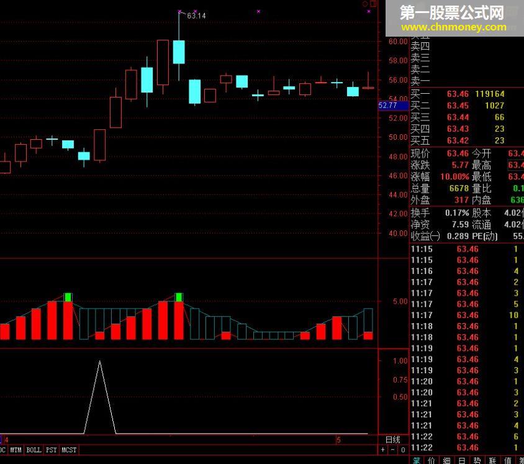The height and width of the screenshot is (464, 524).
Task: Open the 价 price tab
Action: coord(431,460)
